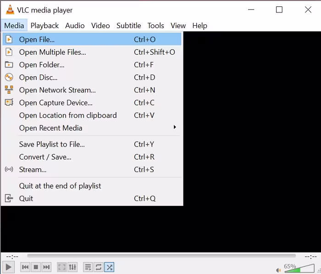This screenshot has width=321, height=274.
Task: Click the remaining time label on right
Action: tap(310, 257)
